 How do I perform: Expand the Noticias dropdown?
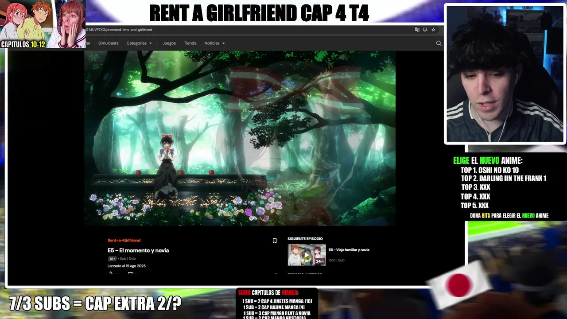214,43
